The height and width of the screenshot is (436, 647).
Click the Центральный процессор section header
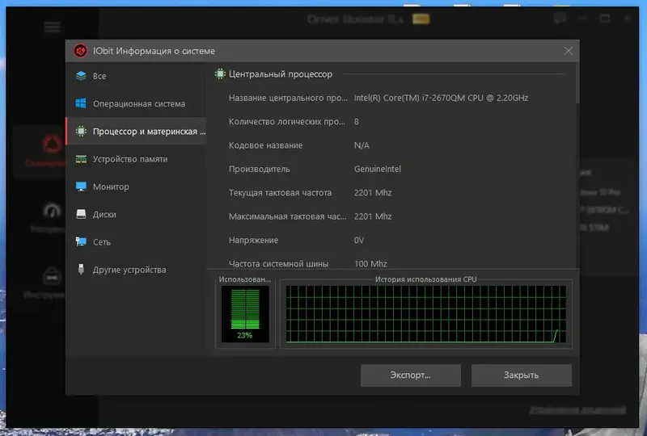(x=281, y=74)
